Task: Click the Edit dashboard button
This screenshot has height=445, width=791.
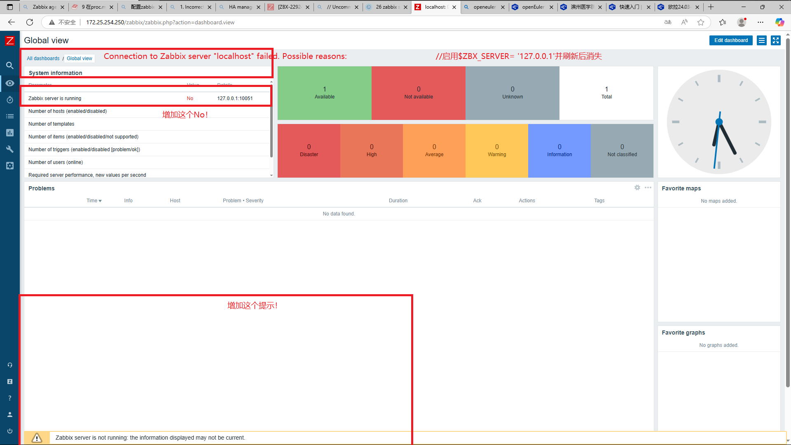Action: click(x=731, y=40)
